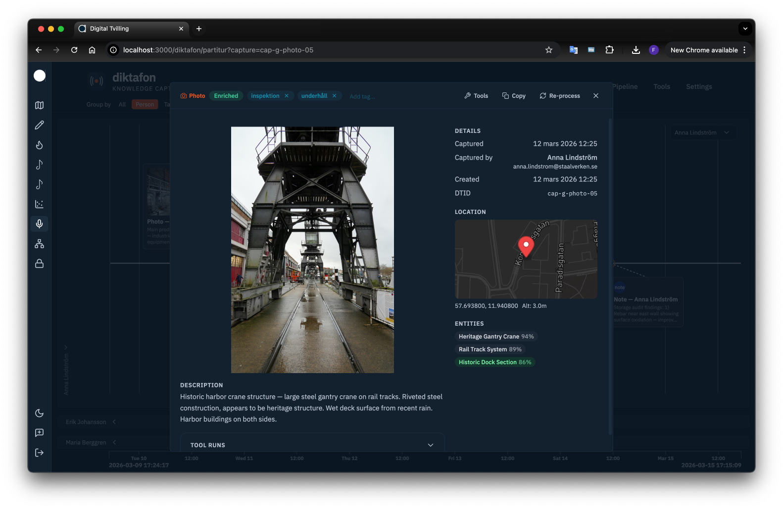Go back in browser history
This screenshot has width=783, height=509.
pyautogui.click(x=39, y=50)
